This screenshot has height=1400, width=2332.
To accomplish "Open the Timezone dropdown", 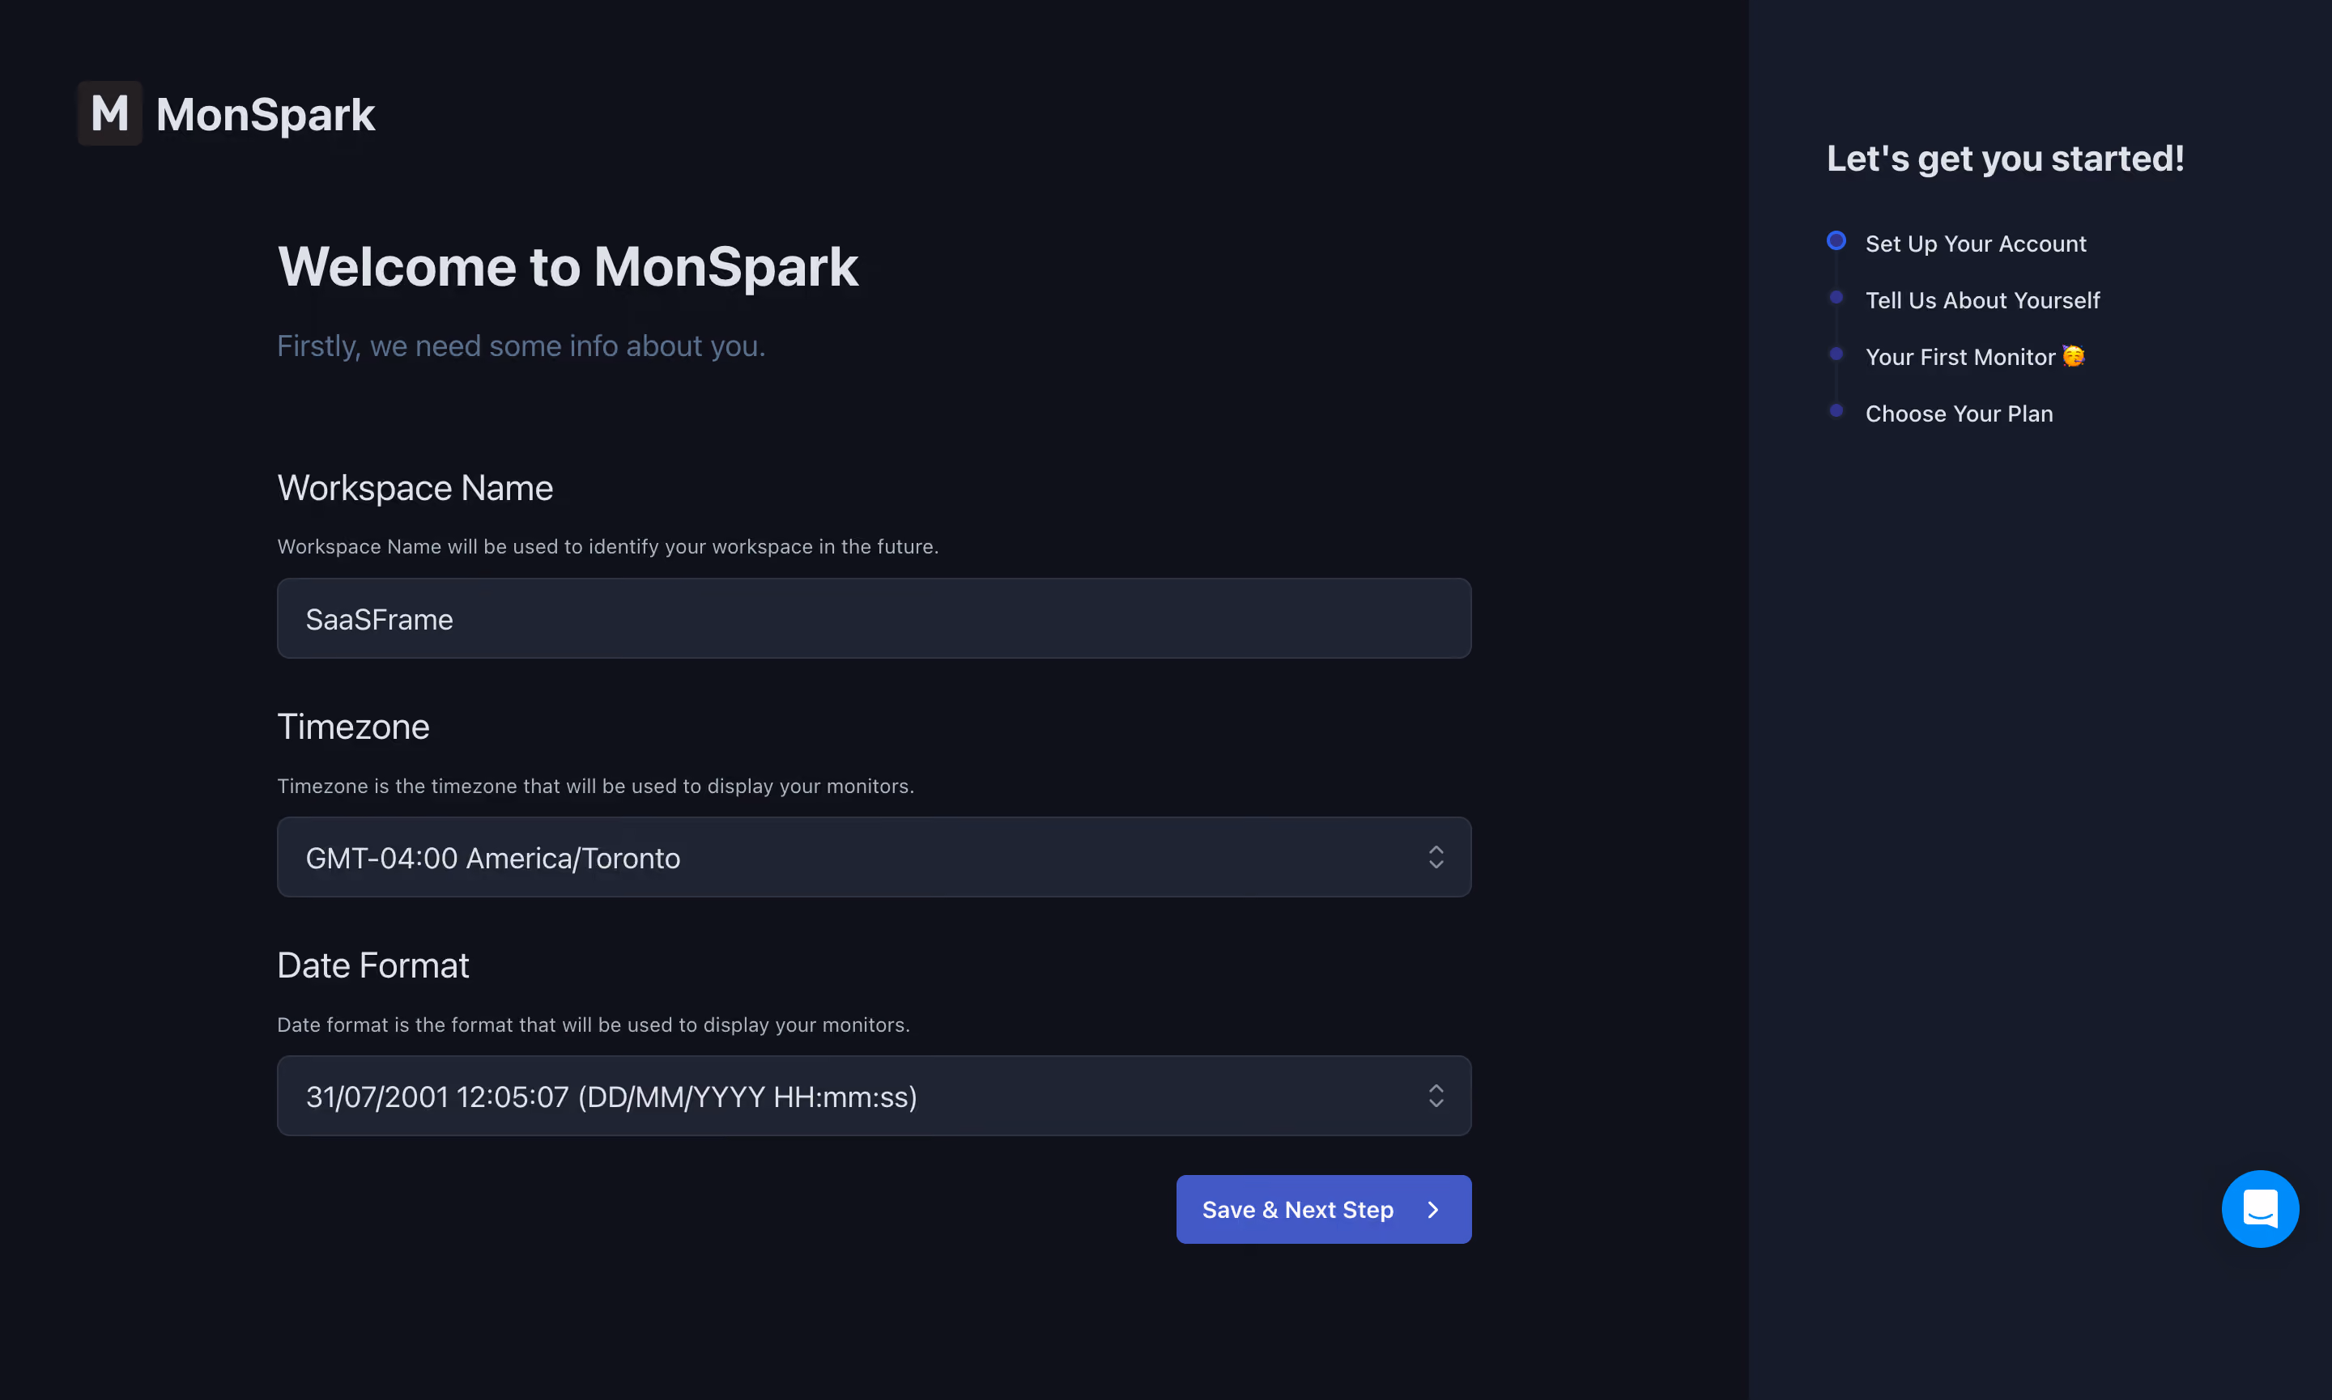I will pos(874,857).
